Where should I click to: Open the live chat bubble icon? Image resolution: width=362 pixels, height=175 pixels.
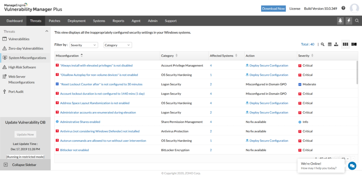(352, 166)
